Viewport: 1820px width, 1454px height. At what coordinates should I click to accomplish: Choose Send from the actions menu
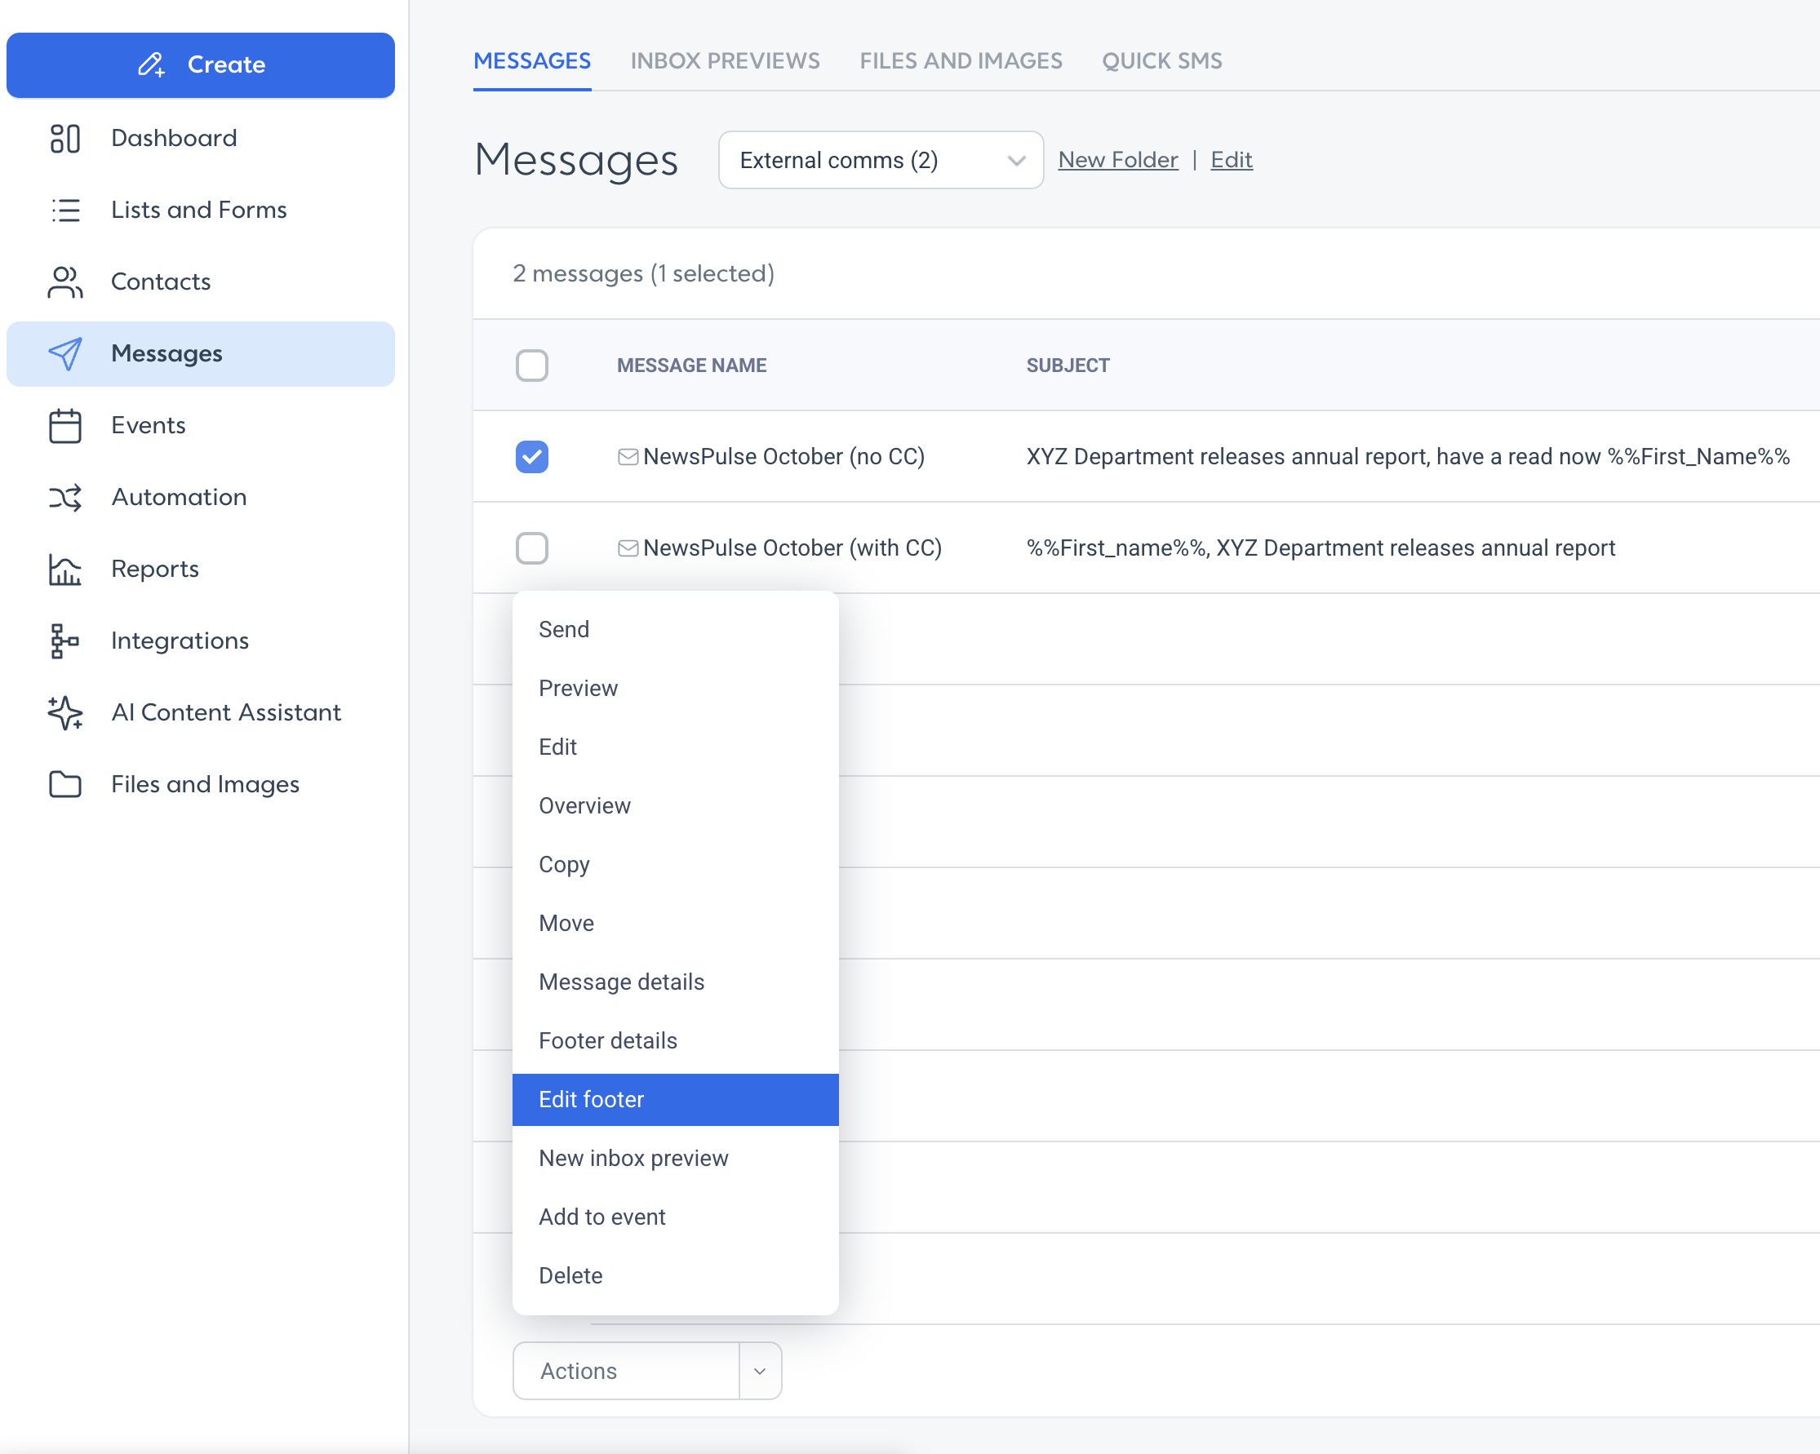[x=675, y=630]
